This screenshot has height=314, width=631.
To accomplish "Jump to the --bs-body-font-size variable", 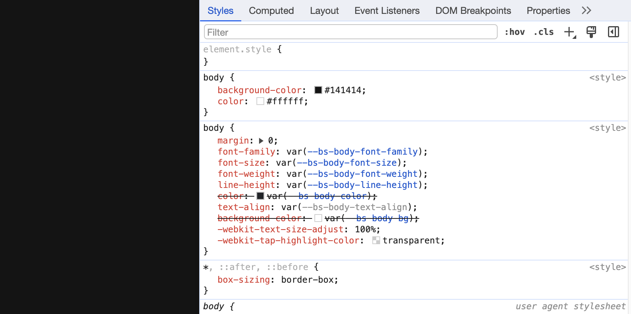I will point(347,163).
